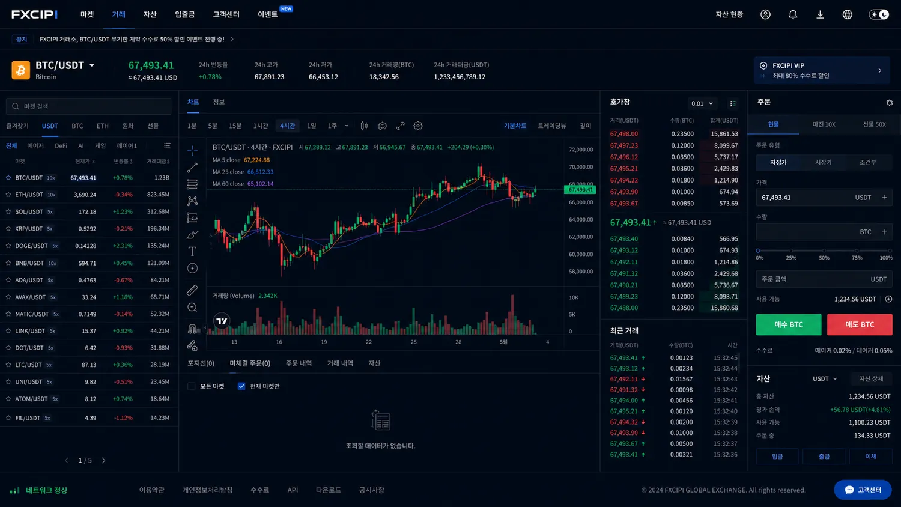Image resolution: width=901 pixels, height=507 pixels.
Task: Open the order book 0.01 precision dropdown
Action: click(702, 103)
